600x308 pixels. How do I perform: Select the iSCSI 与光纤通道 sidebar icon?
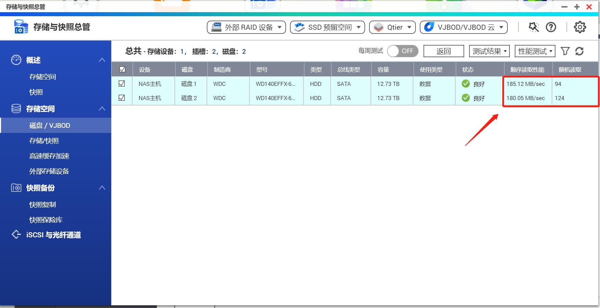16,235
